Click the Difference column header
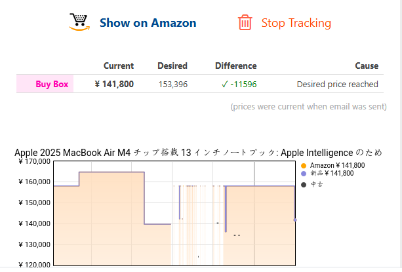The width and height of the screenshot is (402, 272). pyautogui.click(x=235, y=66)
